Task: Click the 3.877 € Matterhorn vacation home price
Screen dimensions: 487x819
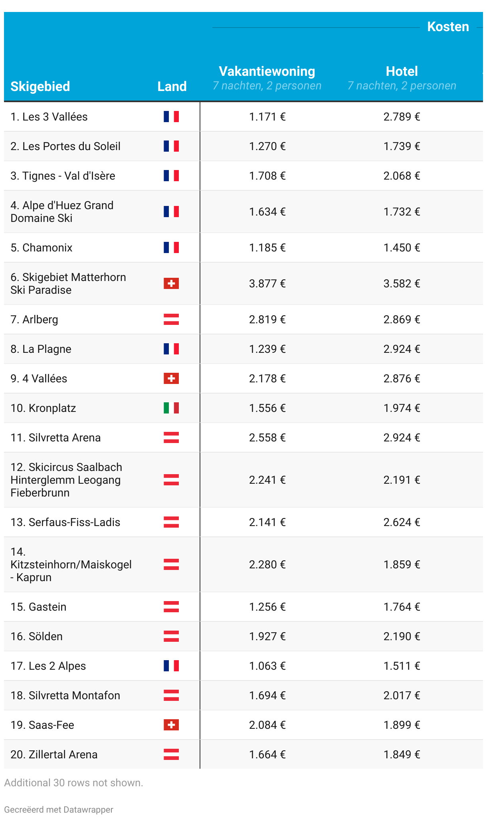Action: [x=267, y=283]
